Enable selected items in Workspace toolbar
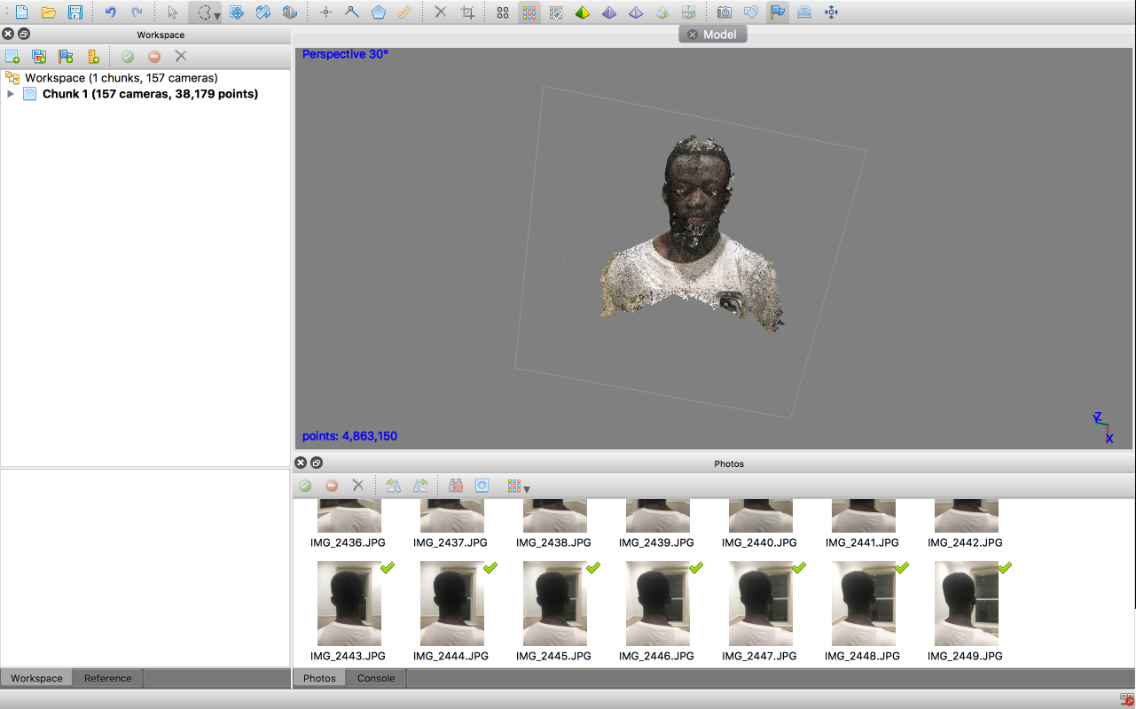Image resolution: width=1136 pixels, height=709 pixels. tap(128, 57)
